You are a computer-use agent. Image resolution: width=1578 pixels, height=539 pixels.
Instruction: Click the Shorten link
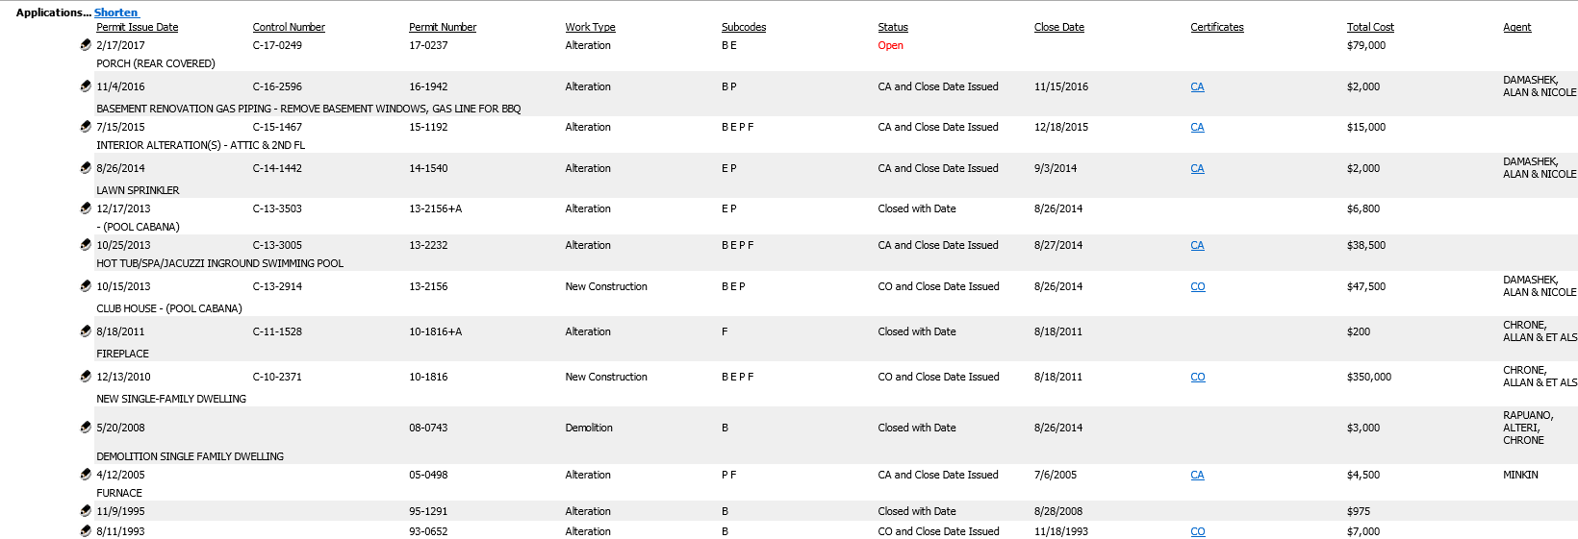[x=116, y=12]
